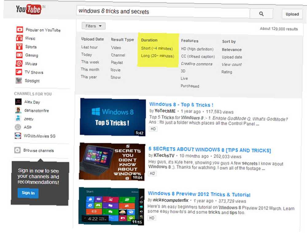The height and width of the screenshot is (233, 307).
Task: Click the Upload button
Action: (x=292, y=14)
